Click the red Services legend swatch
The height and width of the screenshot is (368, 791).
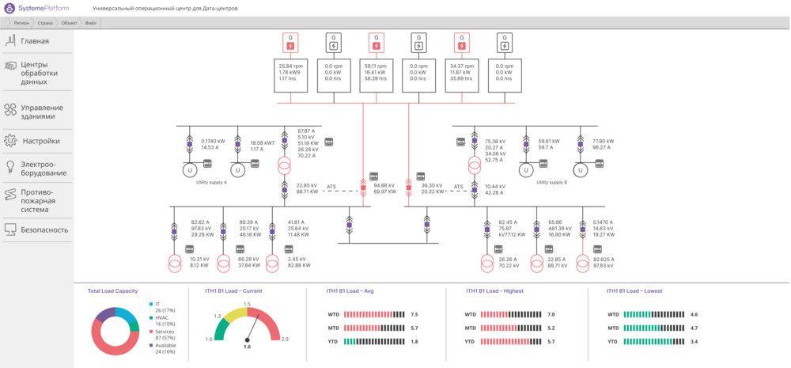pos(150,331)
